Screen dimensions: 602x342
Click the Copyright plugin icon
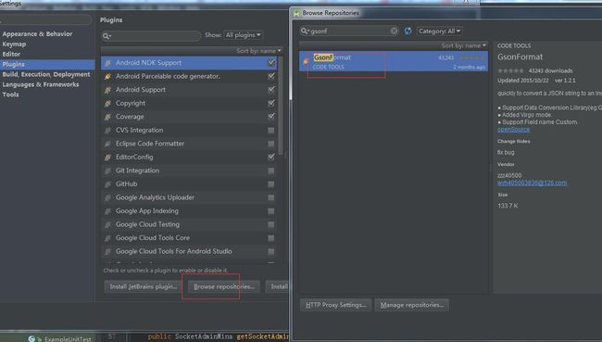(x=107, y=103)
